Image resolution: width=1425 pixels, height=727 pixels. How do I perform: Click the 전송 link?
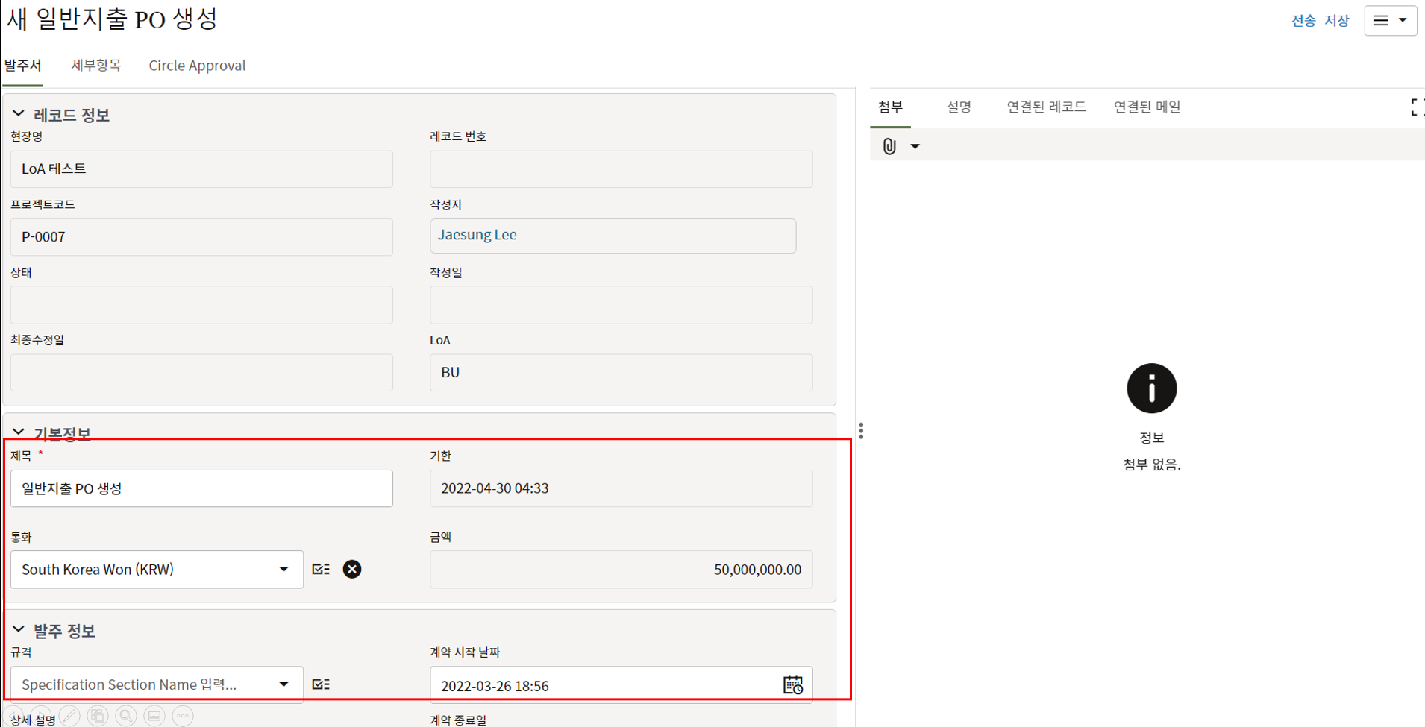coord(1303,21)
